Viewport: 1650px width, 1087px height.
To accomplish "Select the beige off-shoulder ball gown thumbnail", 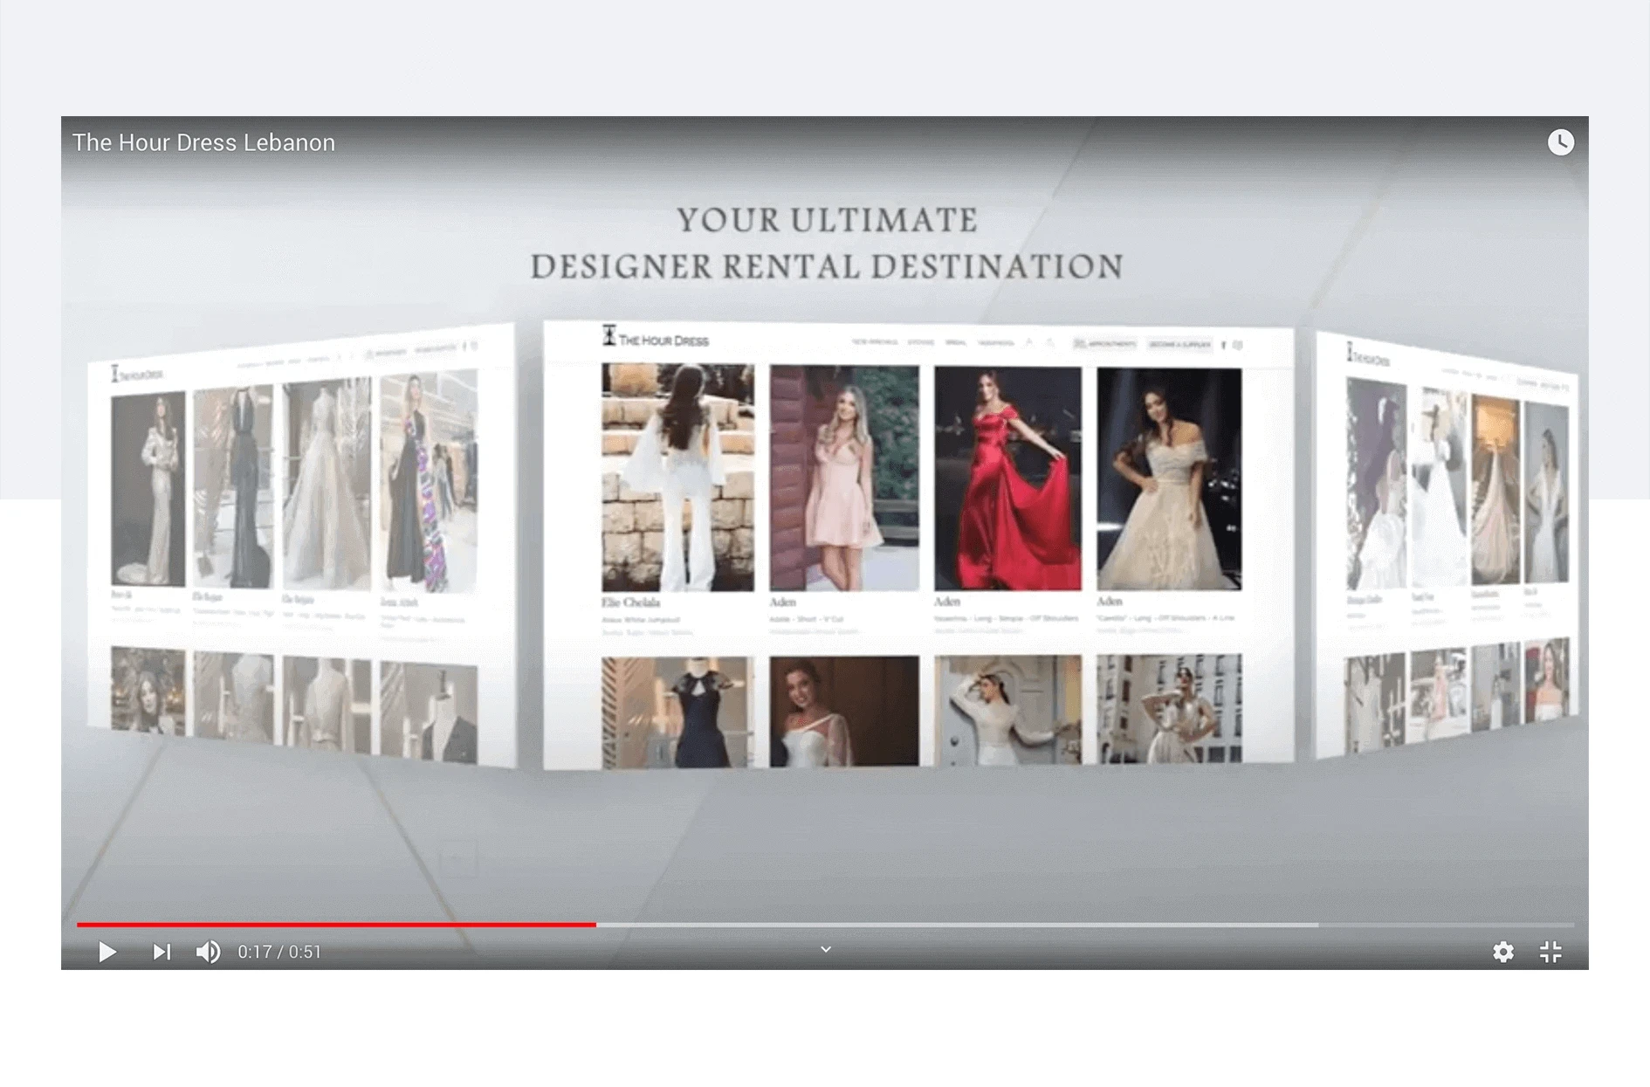I will (1169, 478).
